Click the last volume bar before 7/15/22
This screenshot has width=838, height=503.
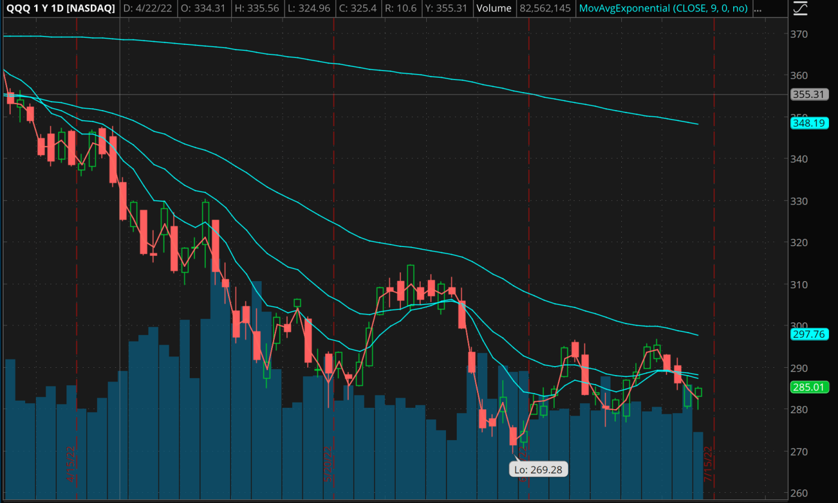click(698, 465)
